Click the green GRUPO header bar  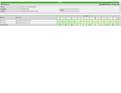point(60,3)
